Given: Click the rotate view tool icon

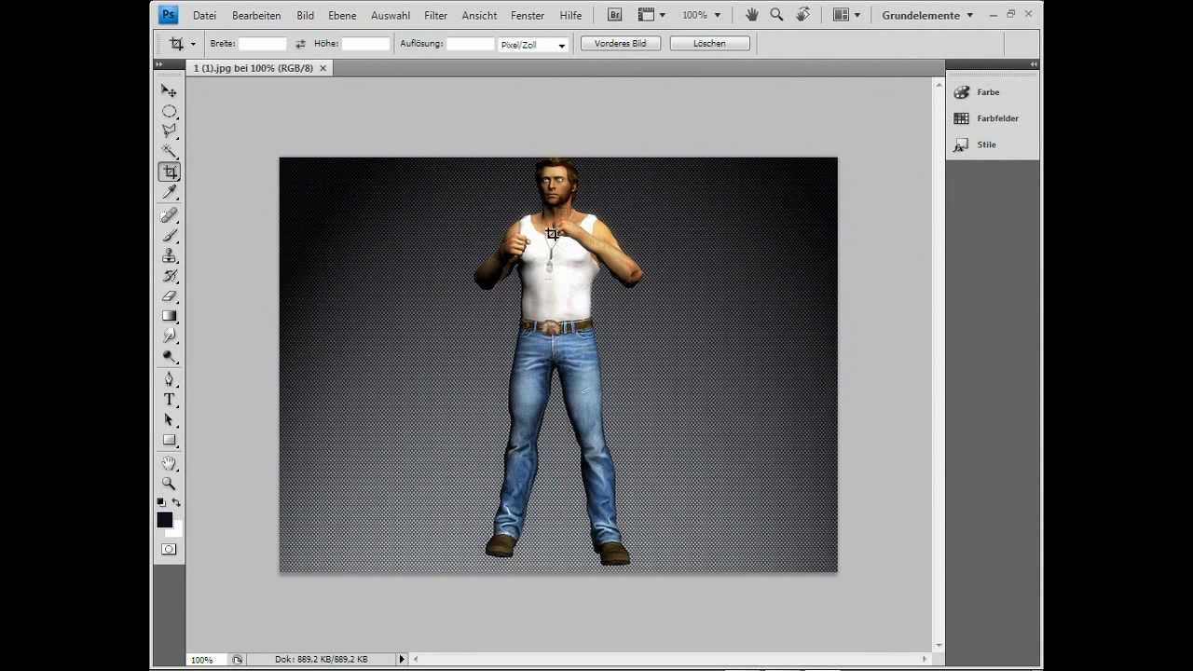Looking at the screenshot, I should pyautogui.click(x=802, y=15).
